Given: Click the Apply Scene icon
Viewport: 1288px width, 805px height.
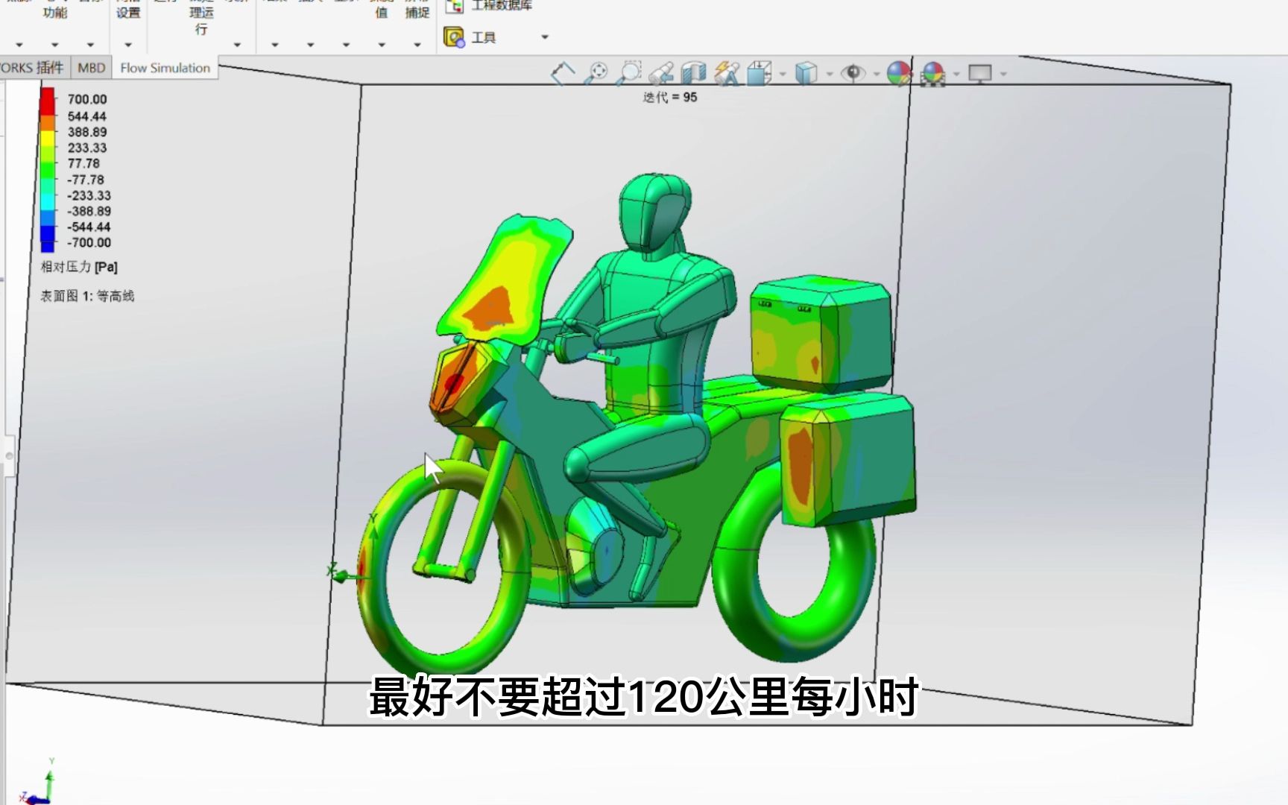Looking at the screenshot, I should [x=932, y=74].
